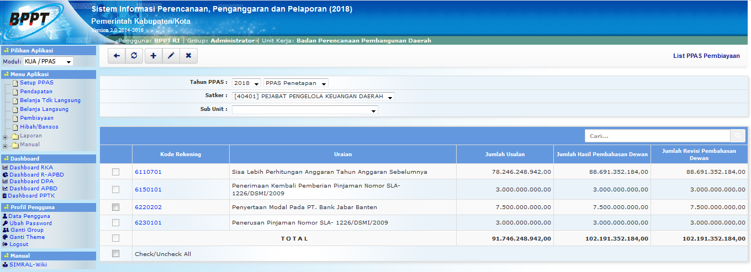The image size is (751, 272).
Task: Click the Dashboard RKA chart icon
Action: coord(5,167)
